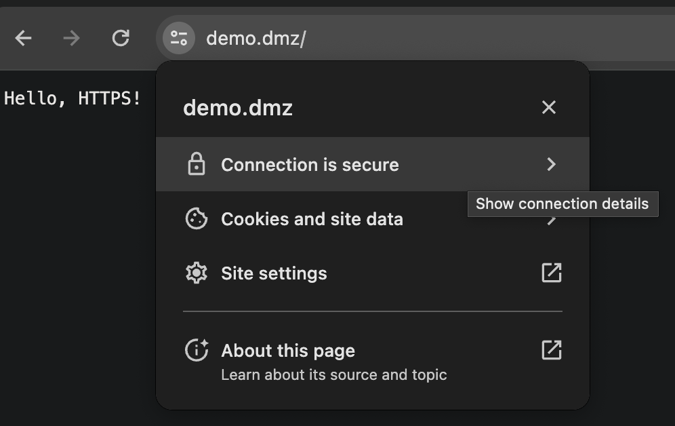Screen dimensions: 675x426
Task: Click the site information icon in address bar
Action: [x=179, y=38]
